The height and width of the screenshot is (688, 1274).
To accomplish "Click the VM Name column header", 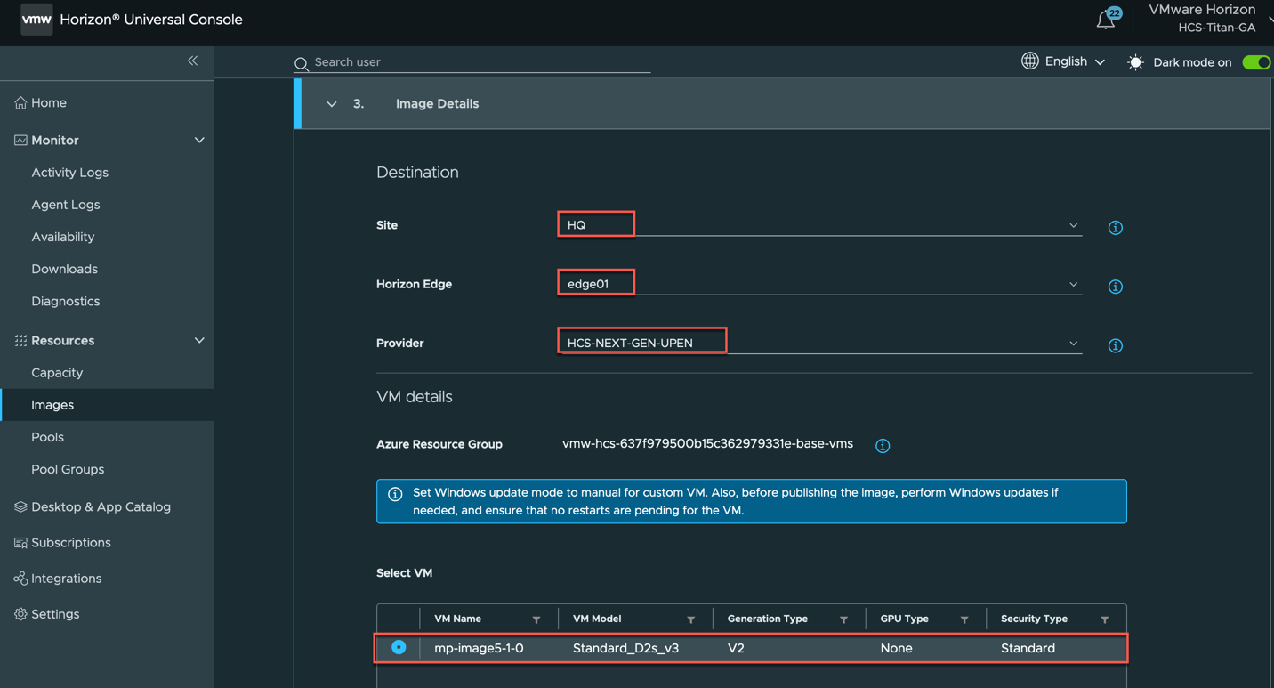I will point(458,619).
